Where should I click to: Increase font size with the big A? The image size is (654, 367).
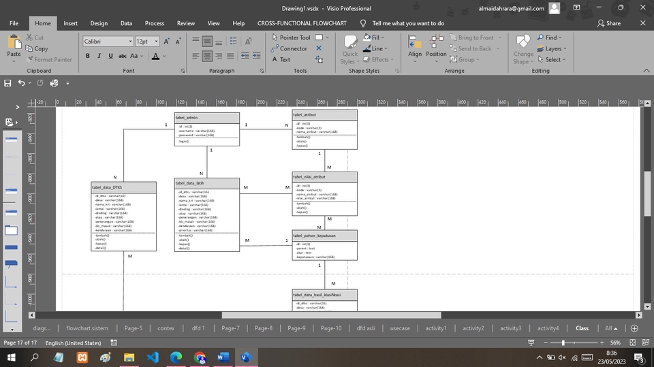tap(166, 42)
